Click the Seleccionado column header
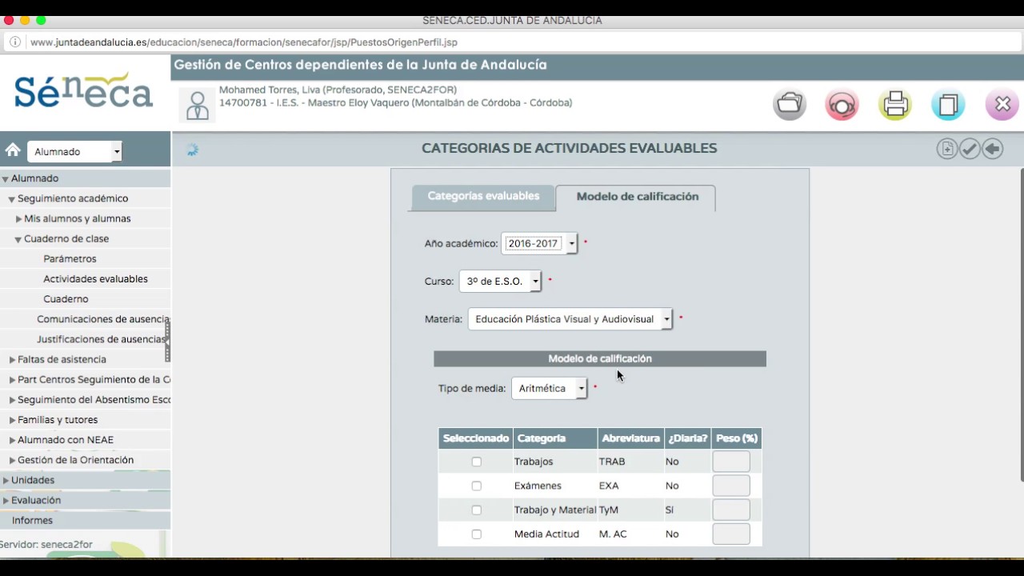Viewport: 1024px width, 576px height. (476, 438)
